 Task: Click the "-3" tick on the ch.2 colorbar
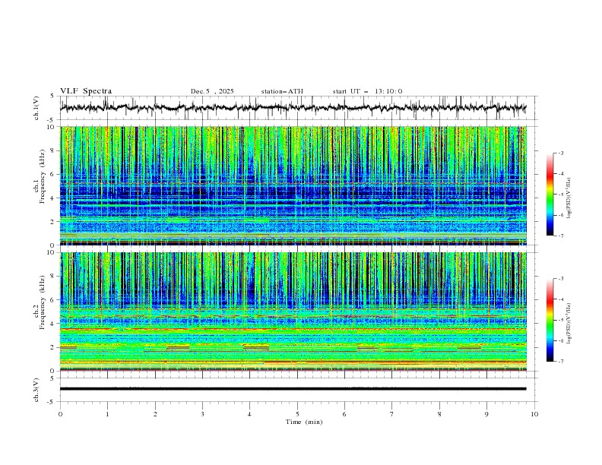[561, 279]
